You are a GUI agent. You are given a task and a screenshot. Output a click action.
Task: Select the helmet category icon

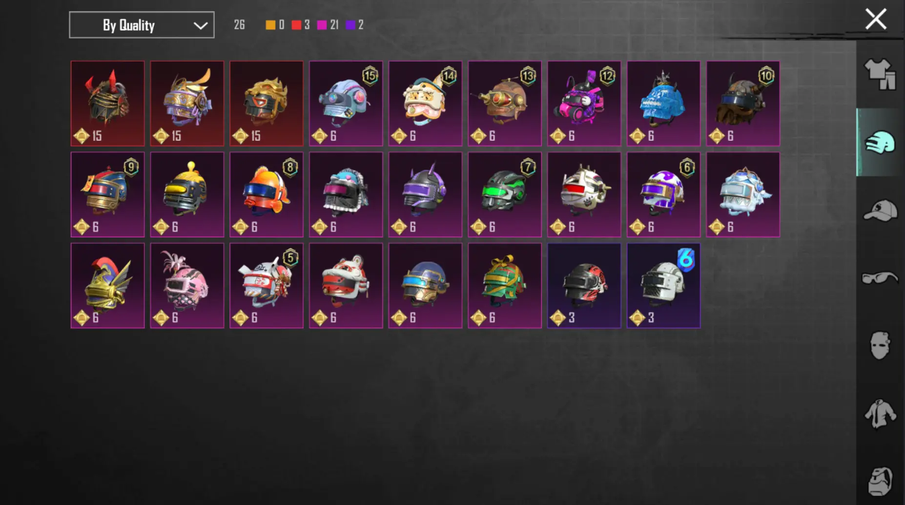pos(880,142)
